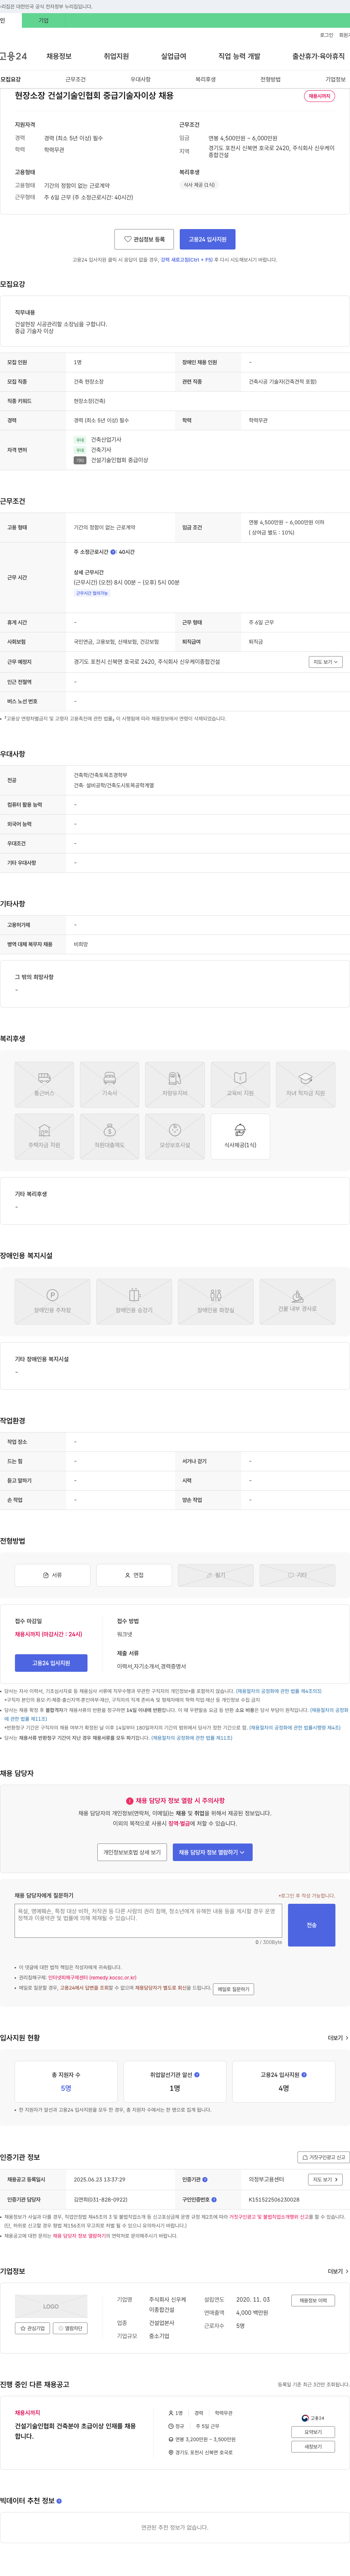Toggle the 열람차단 block button

(x=70, y=2328)
